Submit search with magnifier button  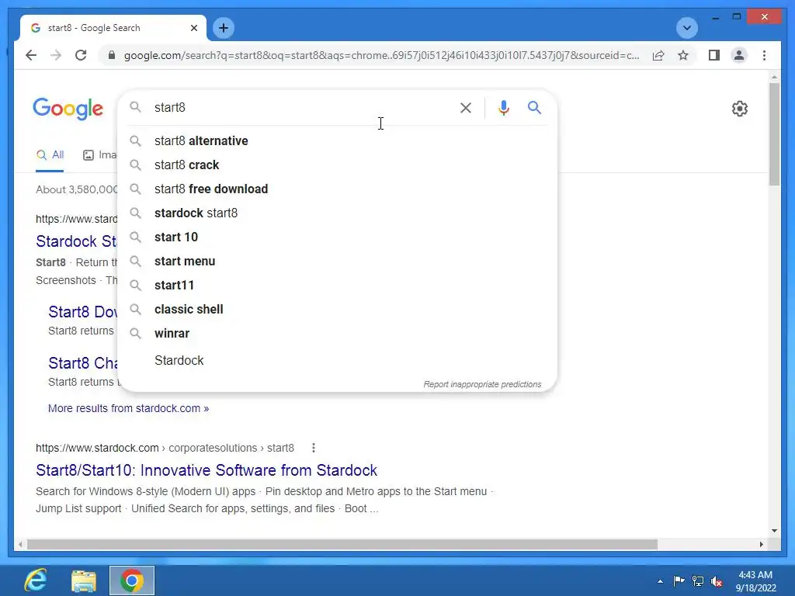tap(534, 107)
